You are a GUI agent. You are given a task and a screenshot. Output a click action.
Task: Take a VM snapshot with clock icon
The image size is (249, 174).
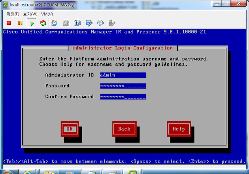point(55,23)
